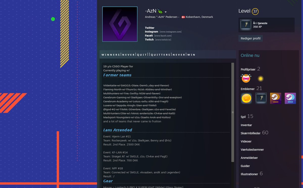Open the Twitter link
303x188 pixels.
pos(150,28)
